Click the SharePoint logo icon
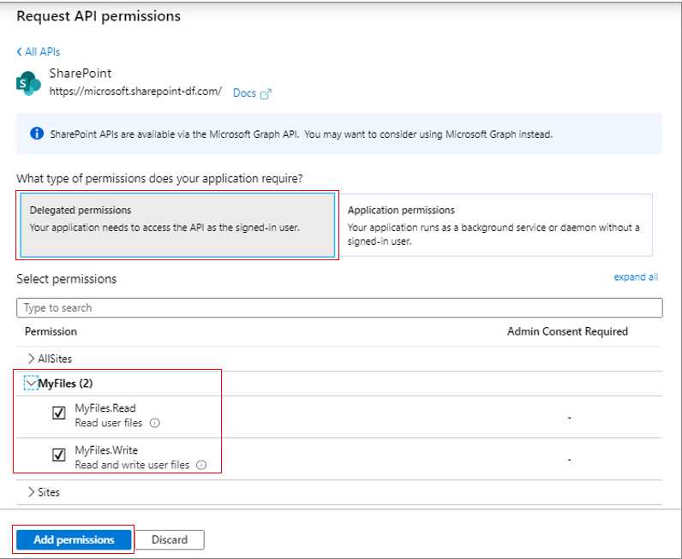 [29, 83]
